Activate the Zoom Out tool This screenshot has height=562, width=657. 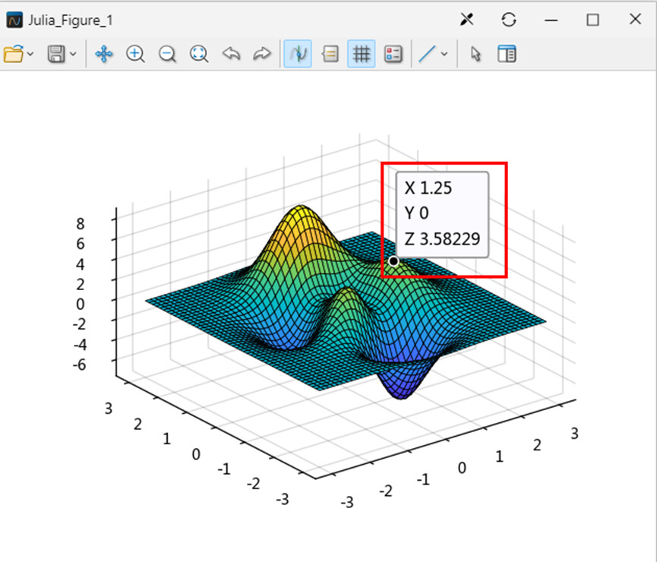[x=167, y=54]
